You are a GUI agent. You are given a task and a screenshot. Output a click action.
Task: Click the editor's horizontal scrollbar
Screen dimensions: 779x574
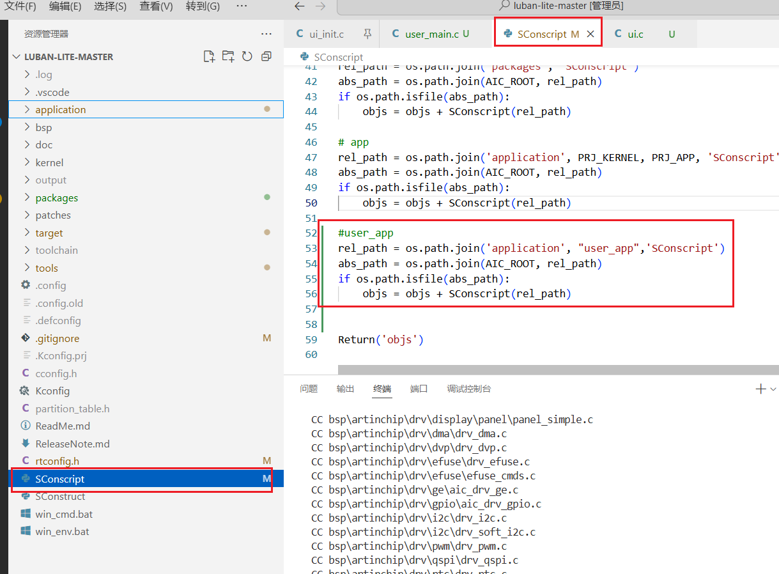559,369
